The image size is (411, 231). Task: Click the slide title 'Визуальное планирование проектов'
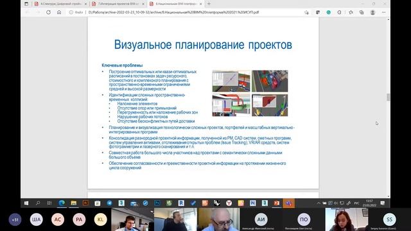coord(203,45)
